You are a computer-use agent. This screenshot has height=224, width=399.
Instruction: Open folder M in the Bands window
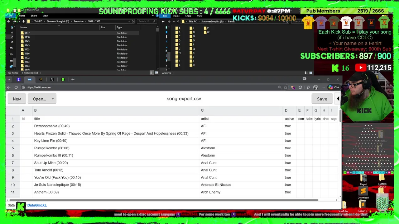tap(192, 32)
